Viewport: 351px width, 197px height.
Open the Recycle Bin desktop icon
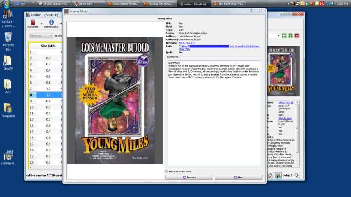coord(8,42)
